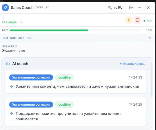Screen dimensions: 156x130
Task: Click the logout arrow icon
Action: click(x=131, y=8)
